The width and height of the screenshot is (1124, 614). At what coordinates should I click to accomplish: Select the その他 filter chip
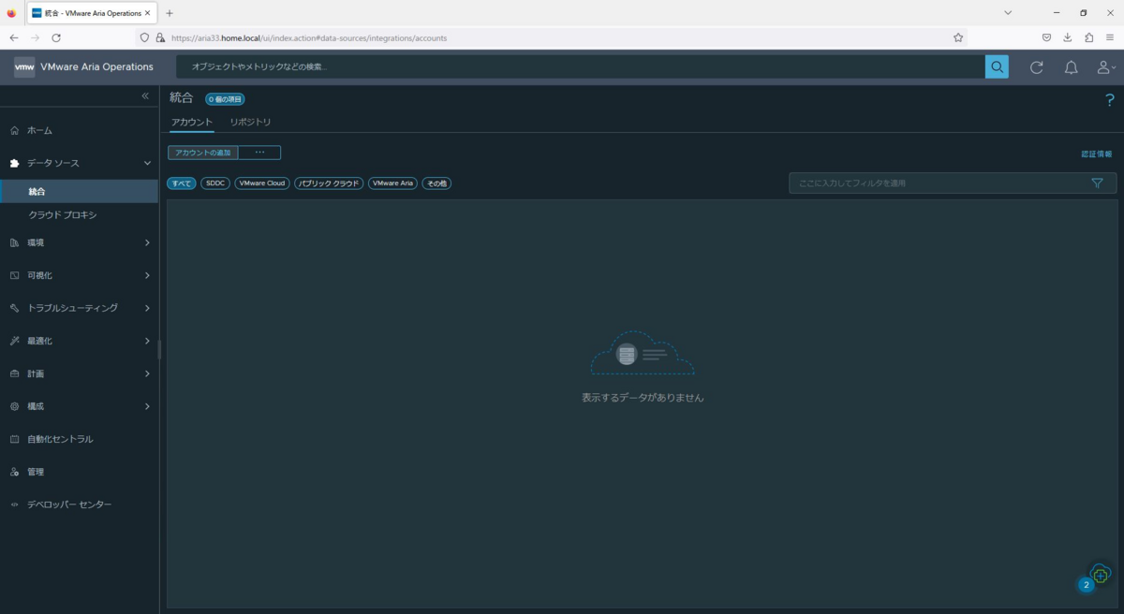(436, 183)
